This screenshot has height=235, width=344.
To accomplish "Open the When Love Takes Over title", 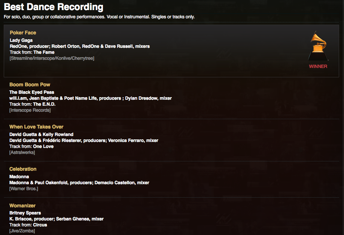I will [36, 127].
